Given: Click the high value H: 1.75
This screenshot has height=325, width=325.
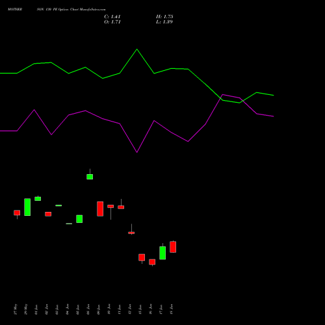Looking at the screenshot, I should tap(164, 17).
